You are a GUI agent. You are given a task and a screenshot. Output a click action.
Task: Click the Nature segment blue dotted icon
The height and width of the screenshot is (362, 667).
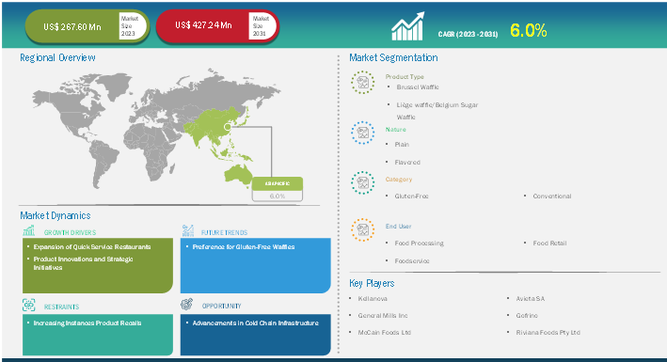click(x=363, y=133)
